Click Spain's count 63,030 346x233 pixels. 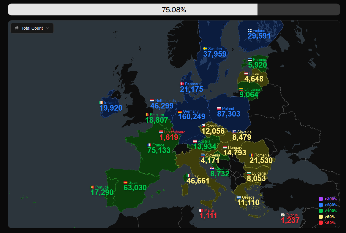(x=135, y=188)
